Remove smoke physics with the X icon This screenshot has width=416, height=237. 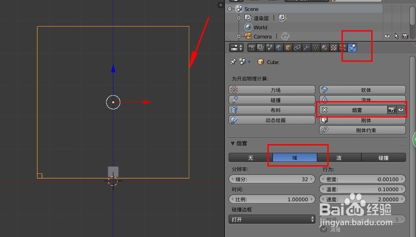point(325,110)
